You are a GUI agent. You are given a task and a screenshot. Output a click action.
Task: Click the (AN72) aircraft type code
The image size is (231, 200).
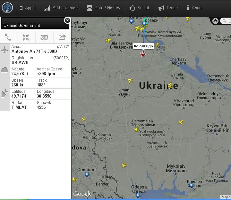pyautogui.click(x=63, y=47)
